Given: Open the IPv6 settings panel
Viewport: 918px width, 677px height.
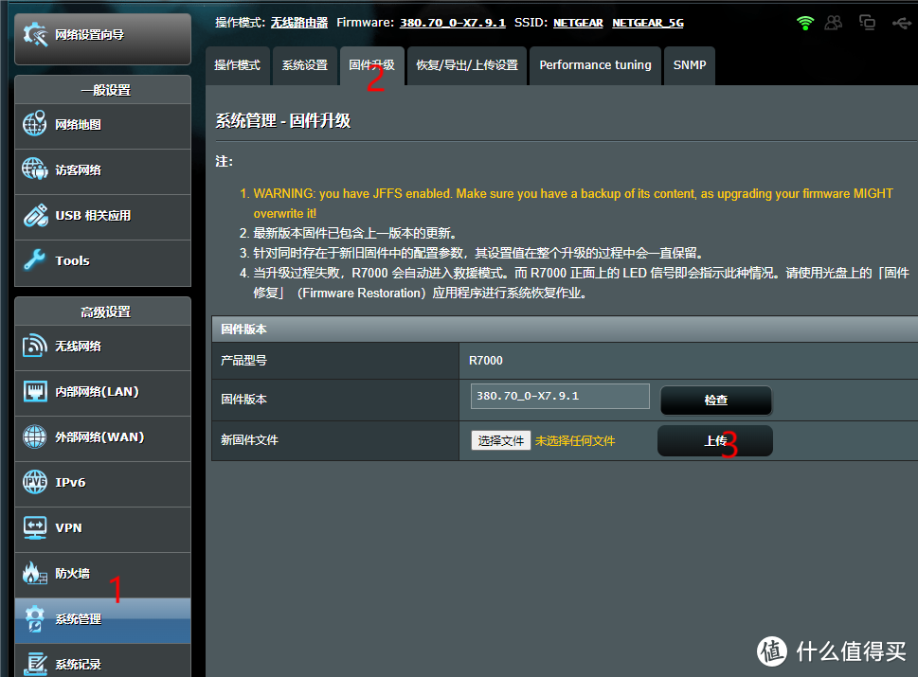Looking at the screenshot, I should coord(101,484).
